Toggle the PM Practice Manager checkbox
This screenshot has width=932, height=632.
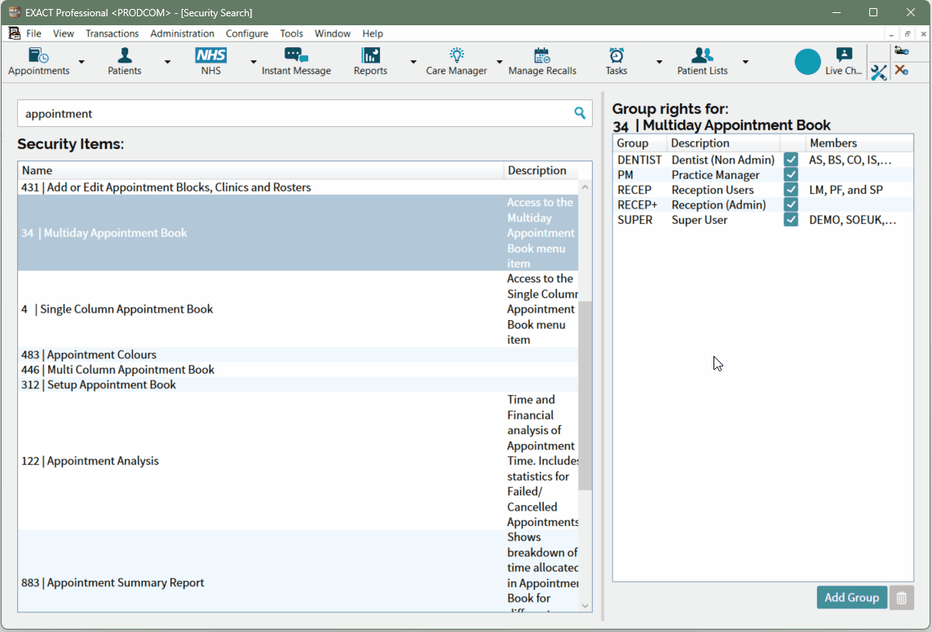791,174
